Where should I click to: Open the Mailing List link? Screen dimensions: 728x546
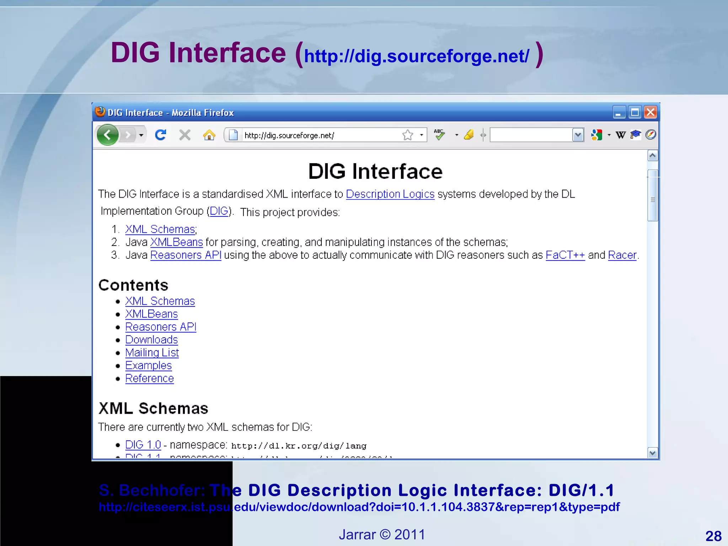pos(152,353)
